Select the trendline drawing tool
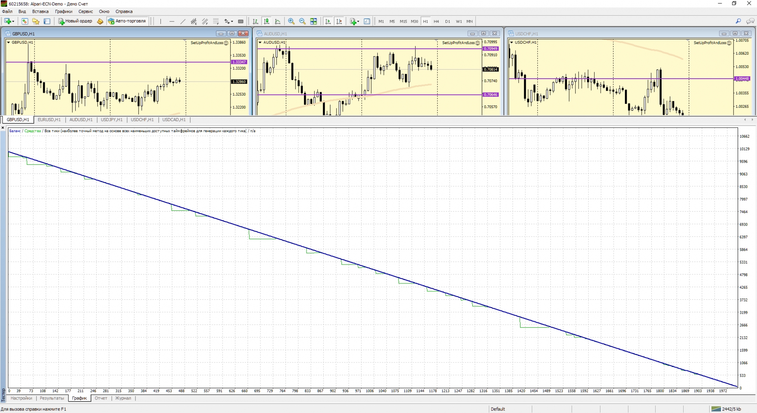Screen dimensions: 757x413 [x=183, y=22]
